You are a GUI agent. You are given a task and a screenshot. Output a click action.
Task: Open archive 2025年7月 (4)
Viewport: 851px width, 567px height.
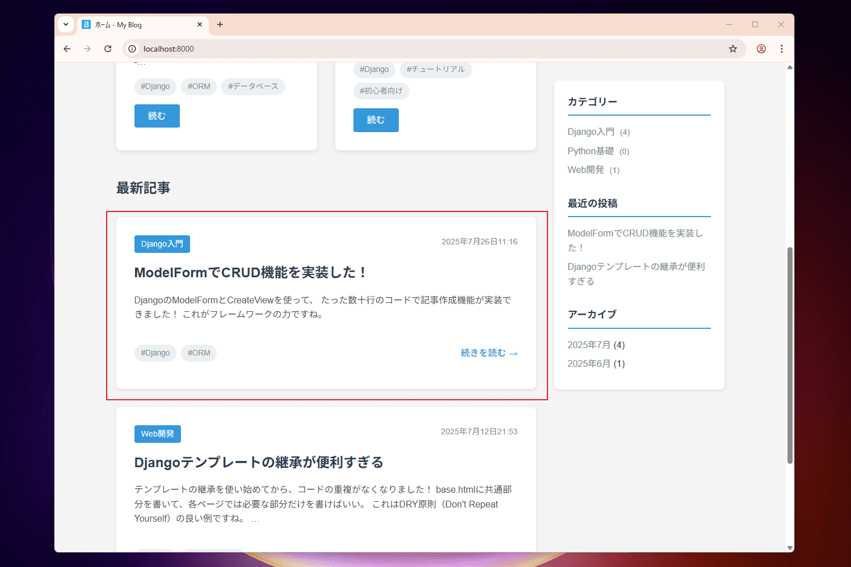pos(596,345)
